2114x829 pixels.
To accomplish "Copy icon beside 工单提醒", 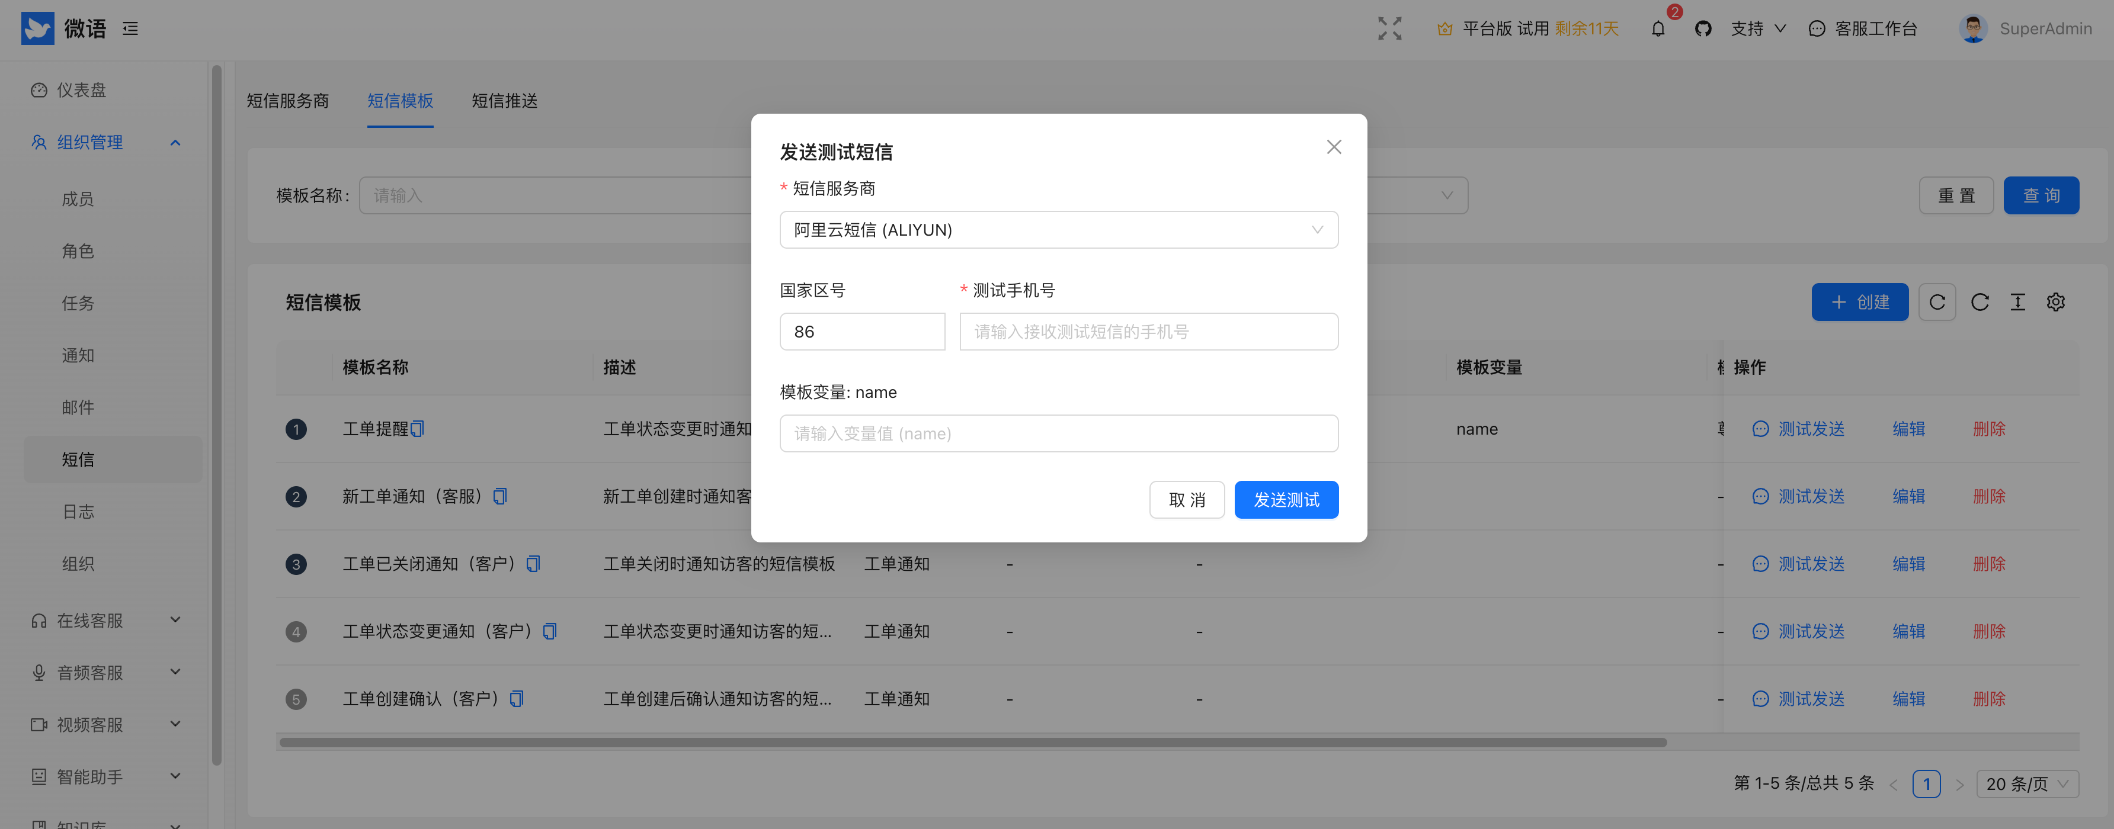I will [417, 429].
